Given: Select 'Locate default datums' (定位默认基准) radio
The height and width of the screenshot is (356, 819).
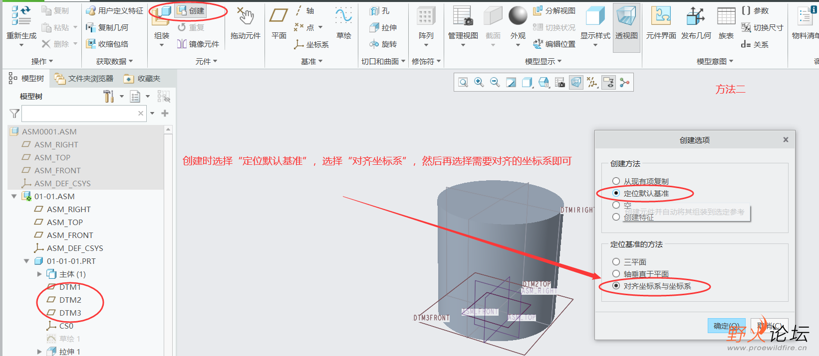Looking at the screenshot, I should click(x=616, y=193).
